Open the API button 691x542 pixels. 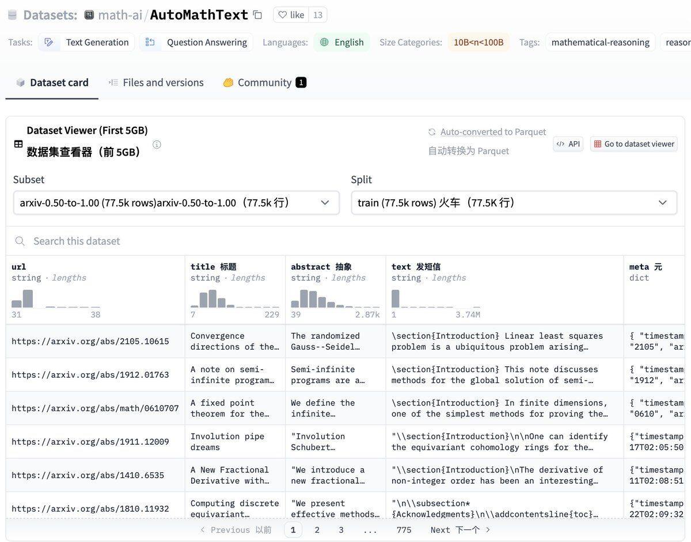(x=568, y=144)
